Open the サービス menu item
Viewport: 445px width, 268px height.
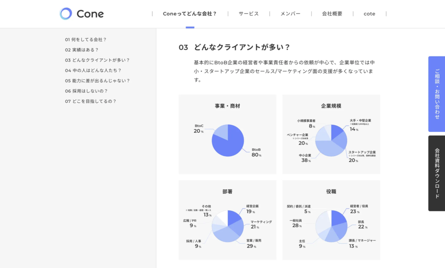click(249, 14)
